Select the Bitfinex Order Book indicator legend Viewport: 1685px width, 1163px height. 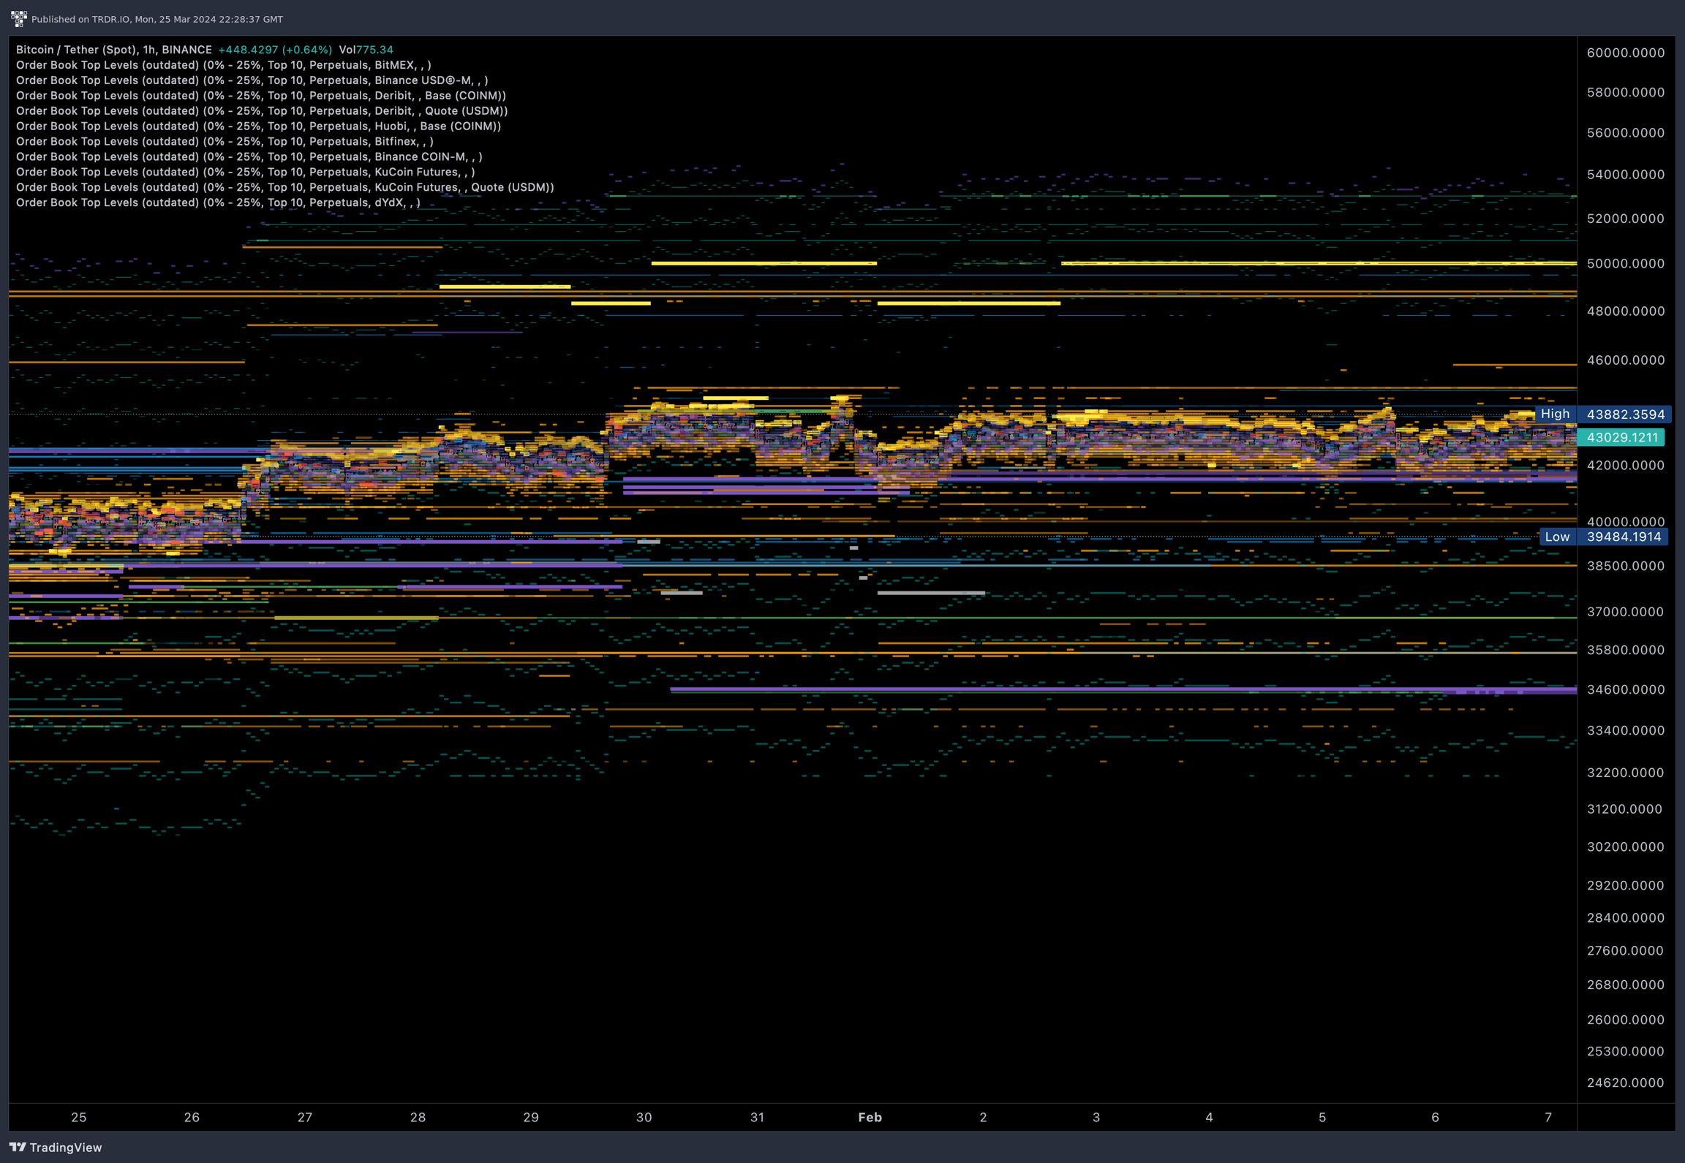coord(225,142)
